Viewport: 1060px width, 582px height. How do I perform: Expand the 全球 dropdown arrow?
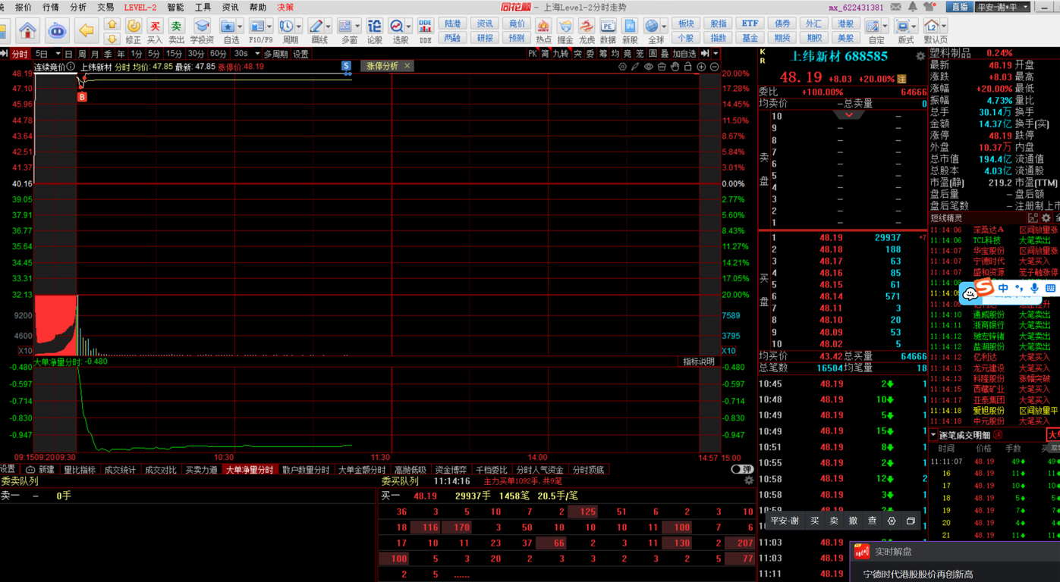665,27
